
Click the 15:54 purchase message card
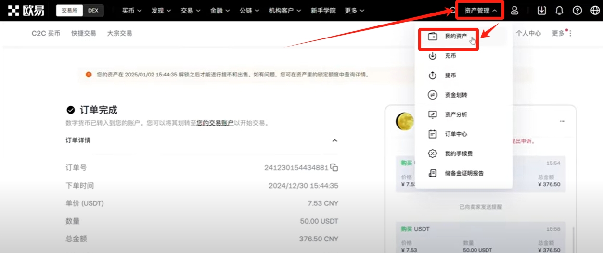[x=480, y=174]
